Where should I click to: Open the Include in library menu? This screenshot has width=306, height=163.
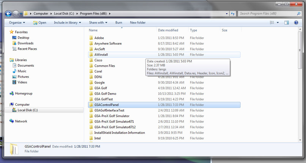[x=67, y=23]
